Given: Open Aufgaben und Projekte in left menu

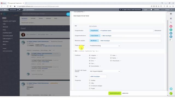Looking at the screenshot, I should [9, 21].
